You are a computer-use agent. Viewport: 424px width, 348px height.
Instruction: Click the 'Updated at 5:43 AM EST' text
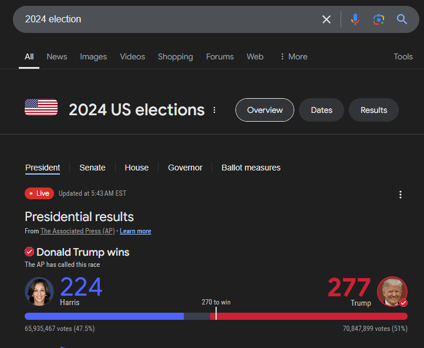(x=92, y=193)
